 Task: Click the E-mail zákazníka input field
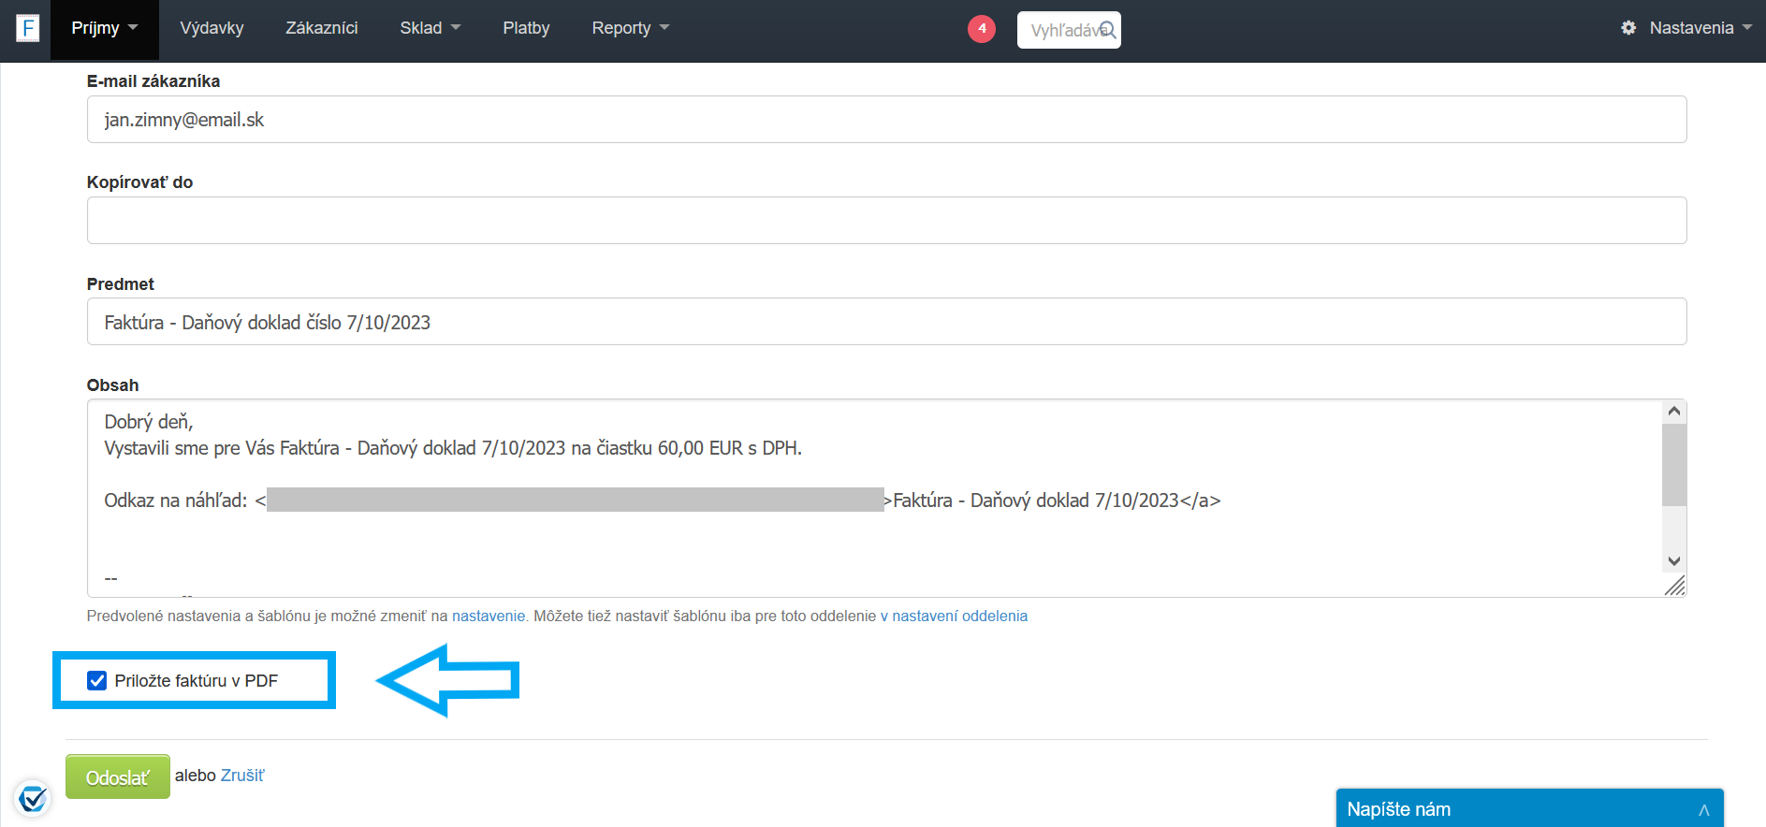(x=886, y=120)
